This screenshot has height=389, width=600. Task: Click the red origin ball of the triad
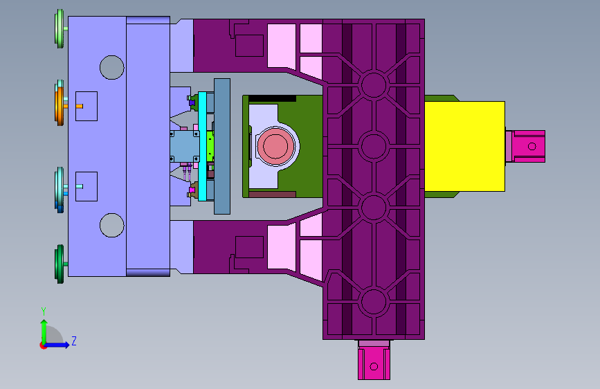(43, 345)
